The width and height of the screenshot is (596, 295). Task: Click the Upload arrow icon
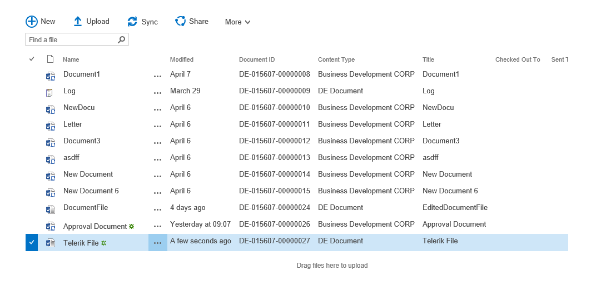tap(78, 22)
